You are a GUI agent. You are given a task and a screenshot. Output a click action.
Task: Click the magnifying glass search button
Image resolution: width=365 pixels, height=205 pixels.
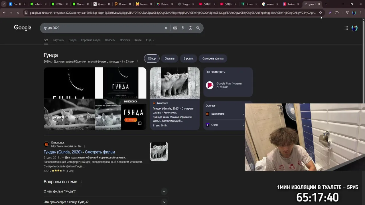[x=198, y=28]
